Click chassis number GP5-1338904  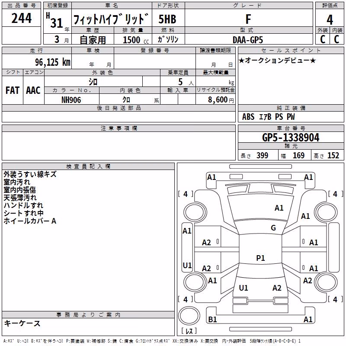(291, 138)
